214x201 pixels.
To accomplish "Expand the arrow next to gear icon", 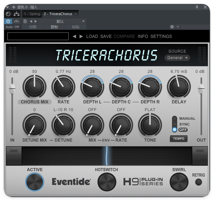I will click(x=178, y=27).
